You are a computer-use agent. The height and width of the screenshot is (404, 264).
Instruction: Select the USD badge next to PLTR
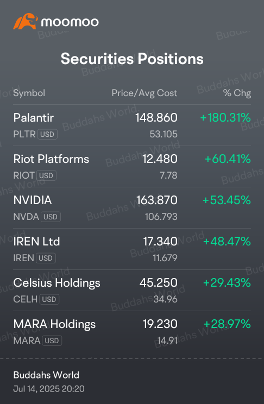tap(47, 134)
